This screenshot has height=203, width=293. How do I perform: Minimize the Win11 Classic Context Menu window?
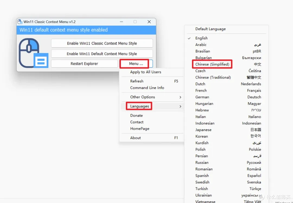[x=122, y=22]
